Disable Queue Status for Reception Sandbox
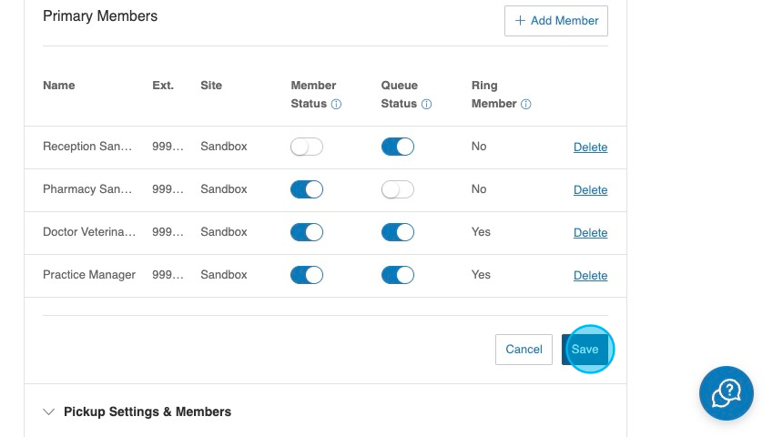783x437 pixels. point(397,147)
